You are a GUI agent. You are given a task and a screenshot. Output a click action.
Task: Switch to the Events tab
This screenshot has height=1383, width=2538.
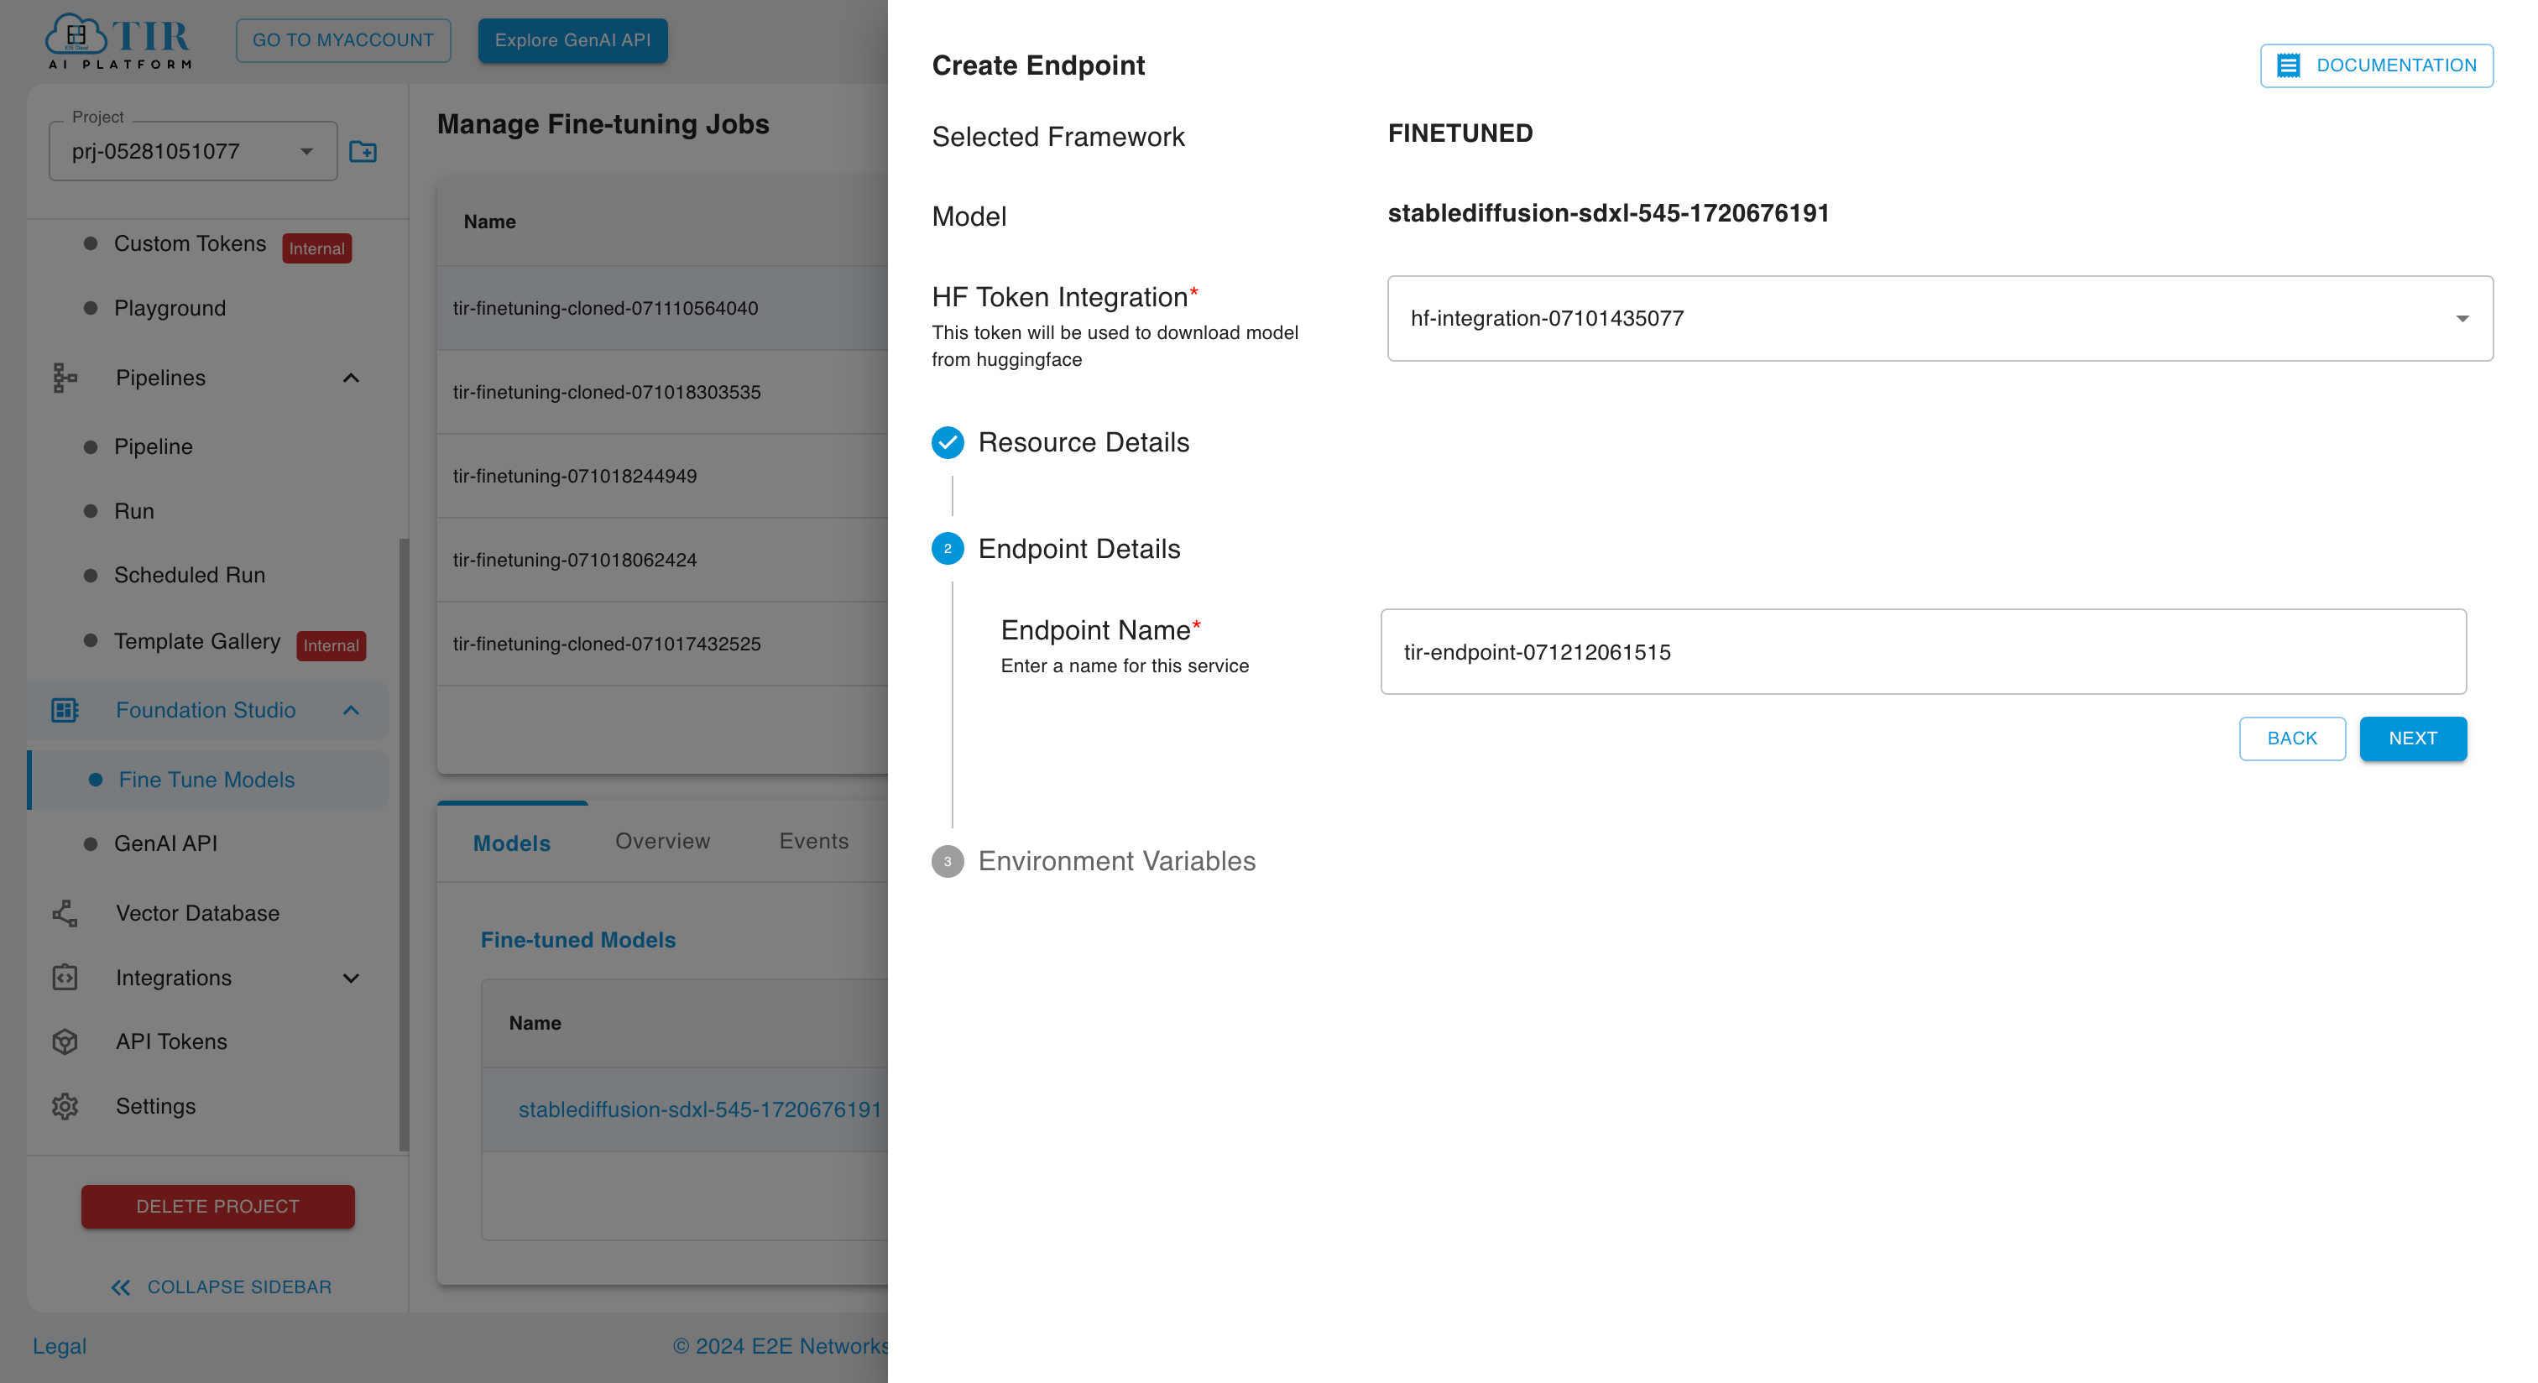(812, 840)
